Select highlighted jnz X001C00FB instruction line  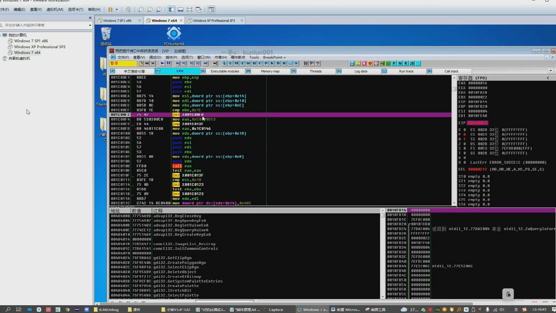coord(281,115)
